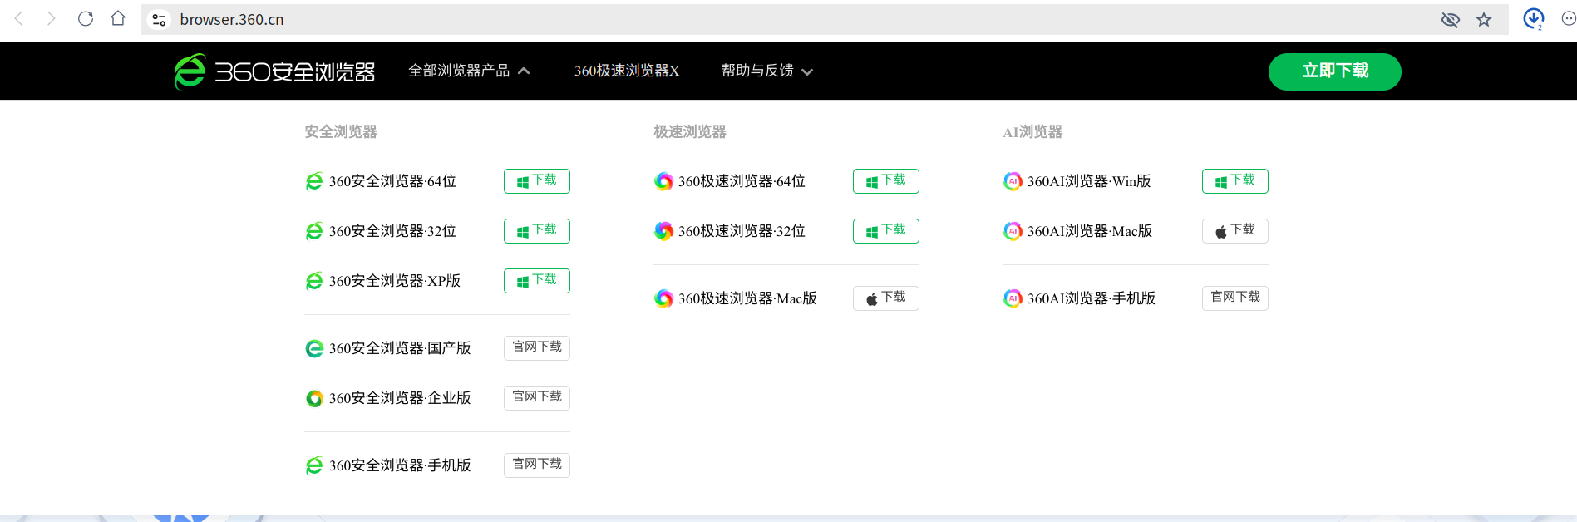
Task: Click the 360极速浏览器·Mac版 colorful icon
Action: tap(663, 298)
